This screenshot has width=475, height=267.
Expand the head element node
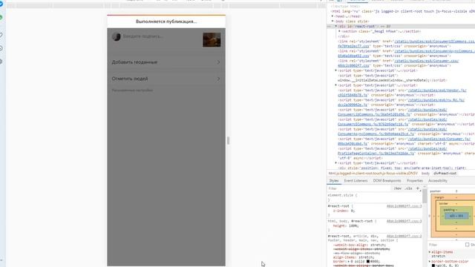(332, 16)
